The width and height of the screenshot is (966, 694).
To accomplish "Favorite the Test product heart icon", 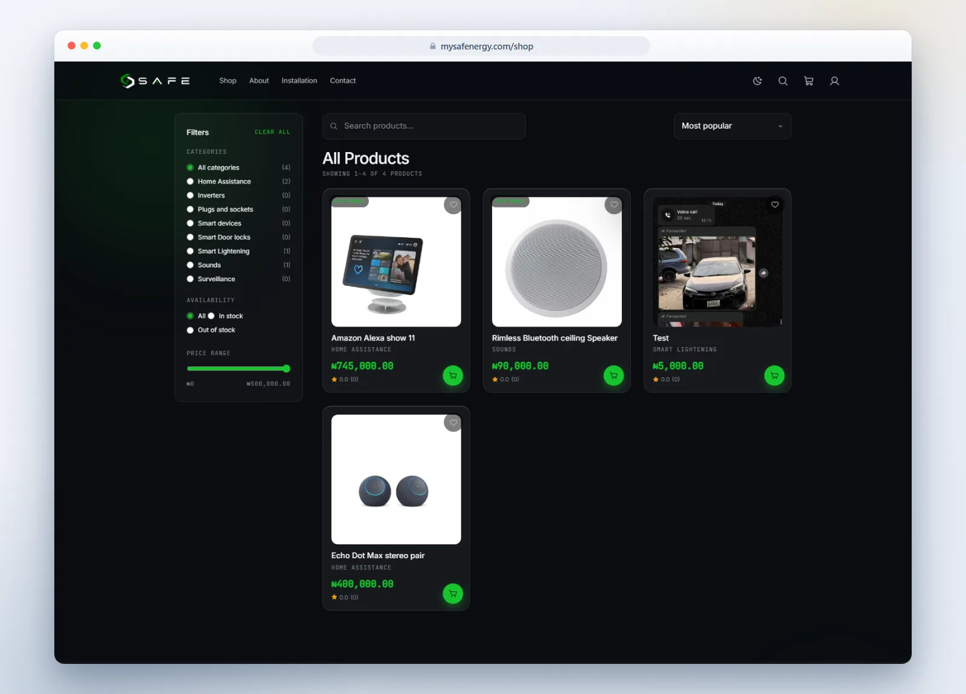I will (775, 205).
